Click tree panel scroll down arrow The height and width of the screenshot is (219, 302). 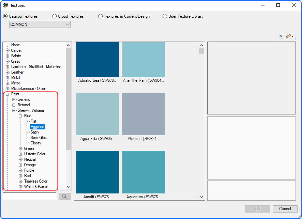tap(69, 187)
